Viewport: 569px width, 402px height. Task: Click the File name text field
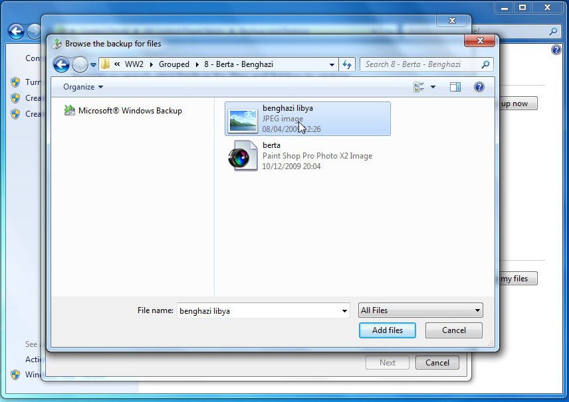[x=258, y=310]
